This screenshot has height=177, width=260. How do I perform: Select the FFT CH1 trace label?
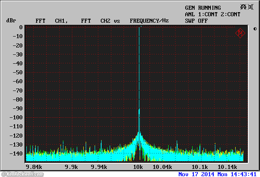[50, 20]
